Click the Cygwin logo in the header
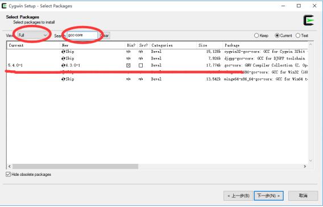Viewport: 323px width, 207px height. 309,20
